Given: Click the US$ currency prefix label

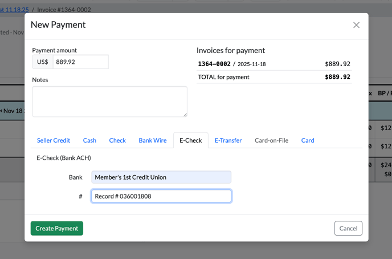Looking at the screenshot, I should (x=43, y=62).
